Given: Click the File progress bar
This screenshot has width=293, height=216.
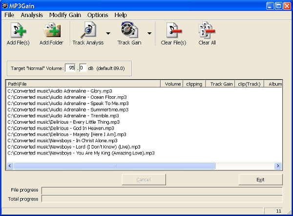Looking at the screenshot, I should (162, 191).
